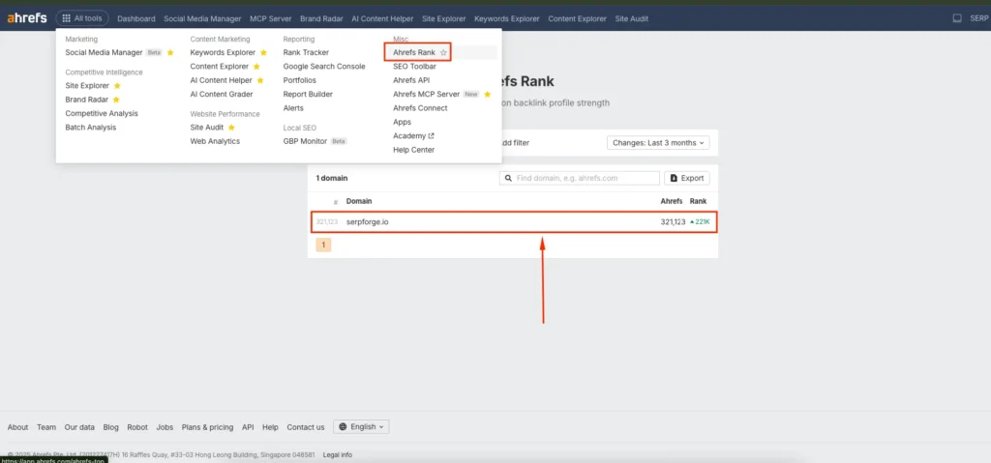Select SEO Toolbar from Misc menu
Screen dimensions: 991x463
pos(414,67)
